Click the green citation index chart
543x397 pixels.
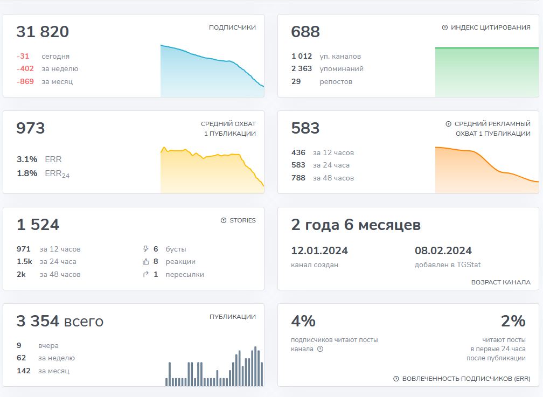coord(487,72)
